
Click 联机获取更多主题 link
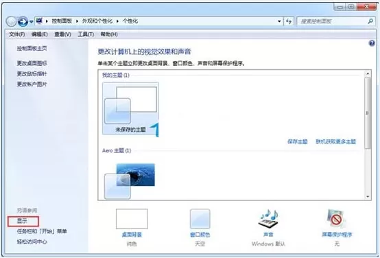click(335, 141)
